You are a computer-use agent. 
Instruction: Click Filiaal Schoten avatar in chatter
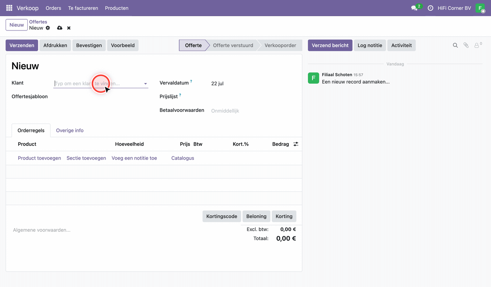(314, 78)
